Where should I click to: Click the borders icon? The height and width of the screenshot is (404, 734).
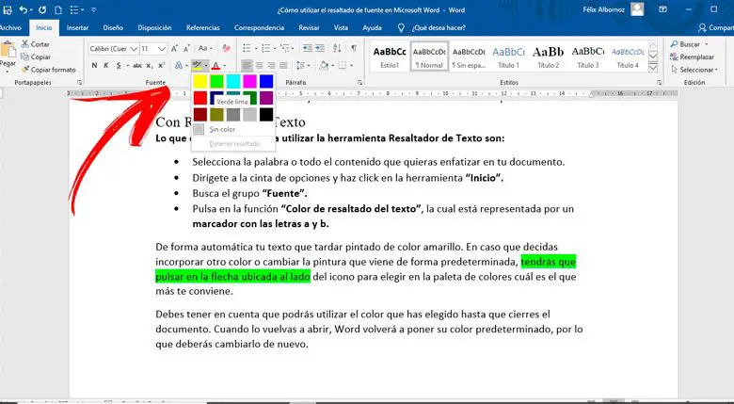tap(343, 65)
